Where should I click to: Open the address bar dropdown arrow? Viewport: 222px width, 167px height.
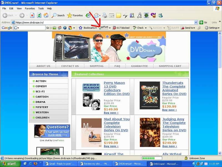click(196, 23)
